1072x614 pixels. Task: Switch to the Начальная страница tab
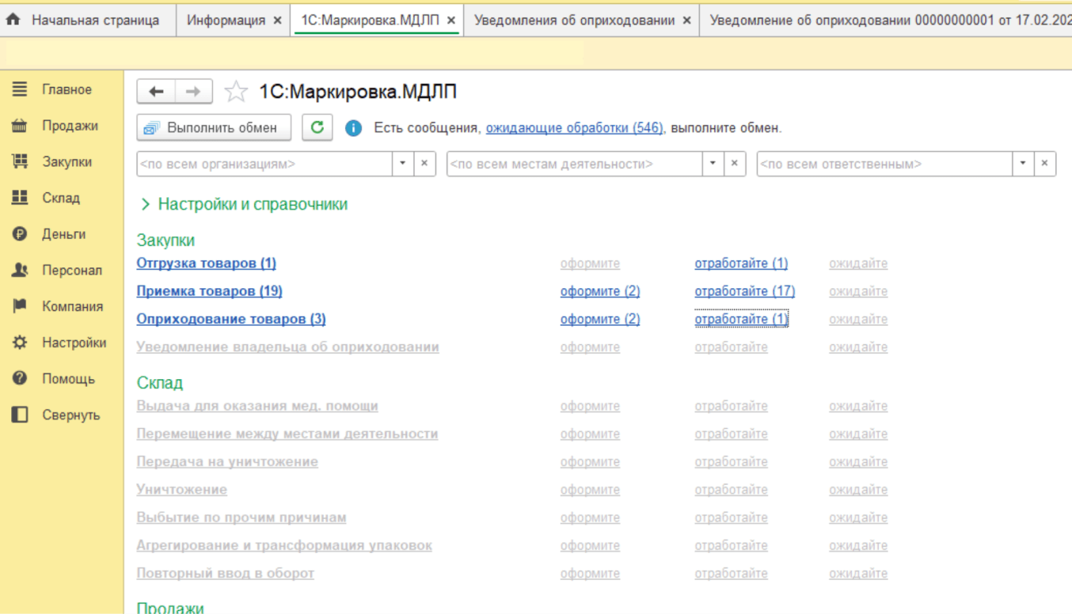(x=87, y=21)
